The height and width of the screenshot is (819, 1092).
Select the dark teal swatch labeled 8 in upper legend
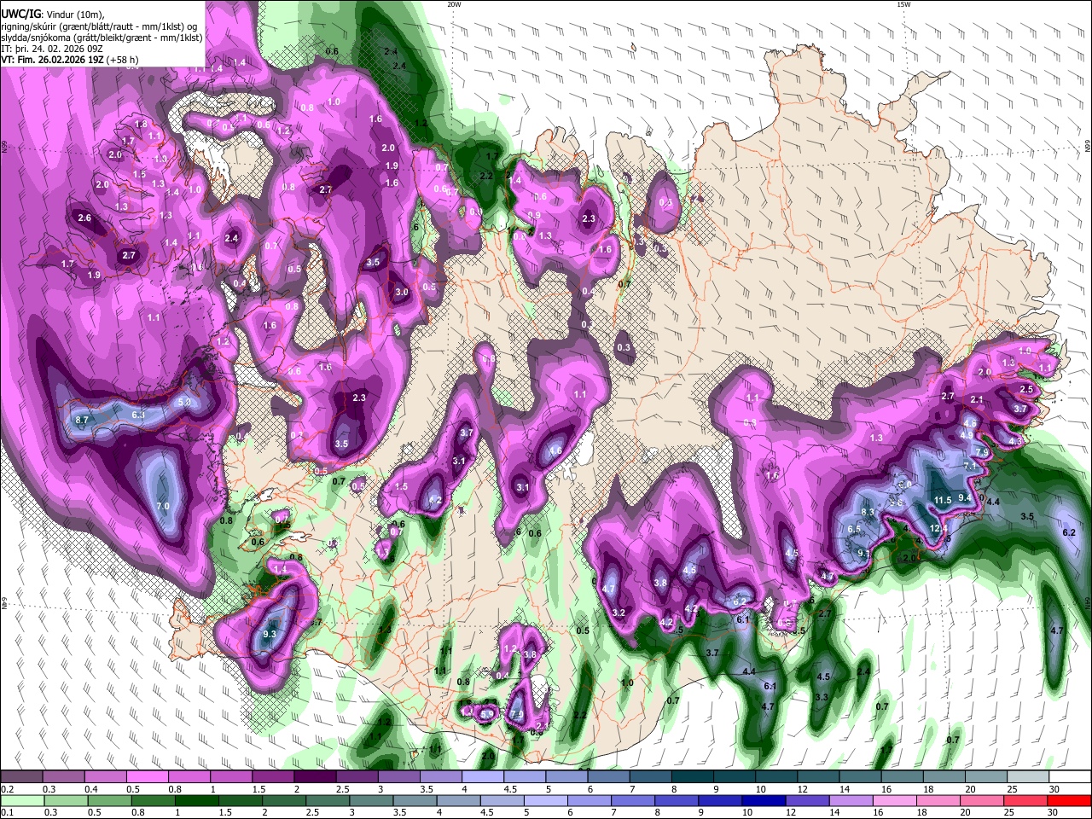[693, 777]
